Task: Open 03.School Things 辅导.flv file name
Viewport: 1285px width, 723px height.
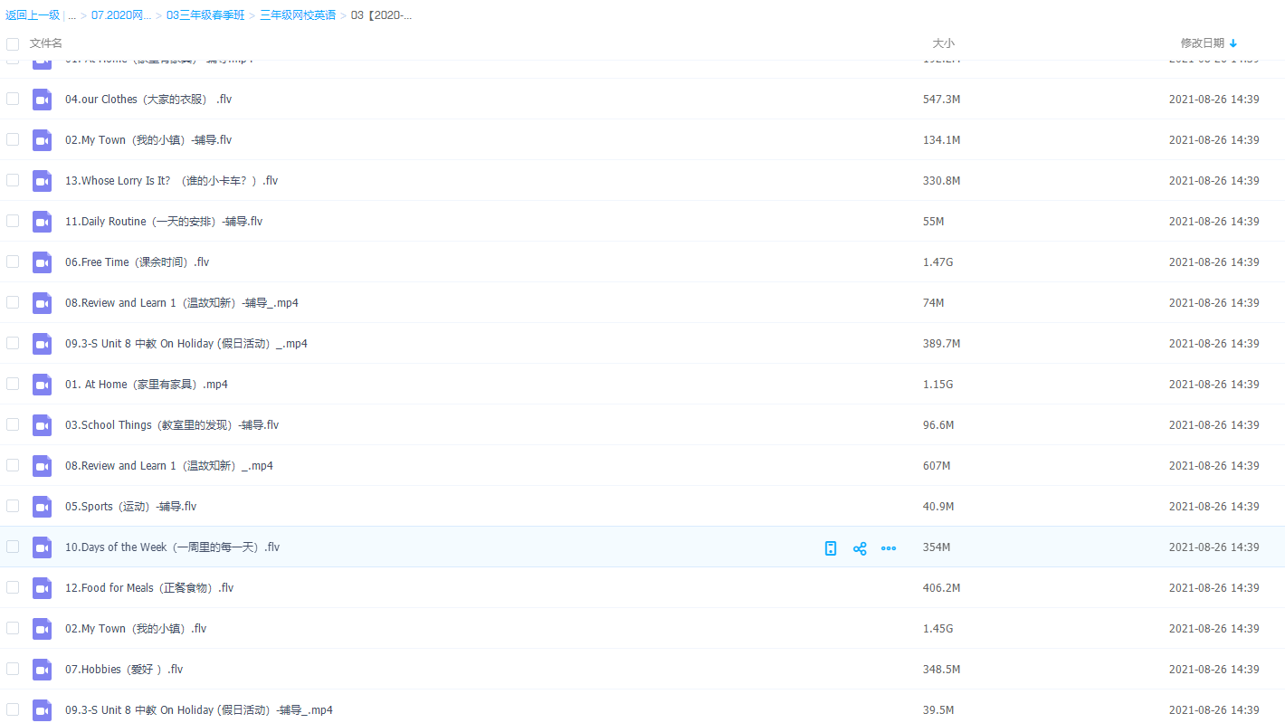Action: [172, 425]
